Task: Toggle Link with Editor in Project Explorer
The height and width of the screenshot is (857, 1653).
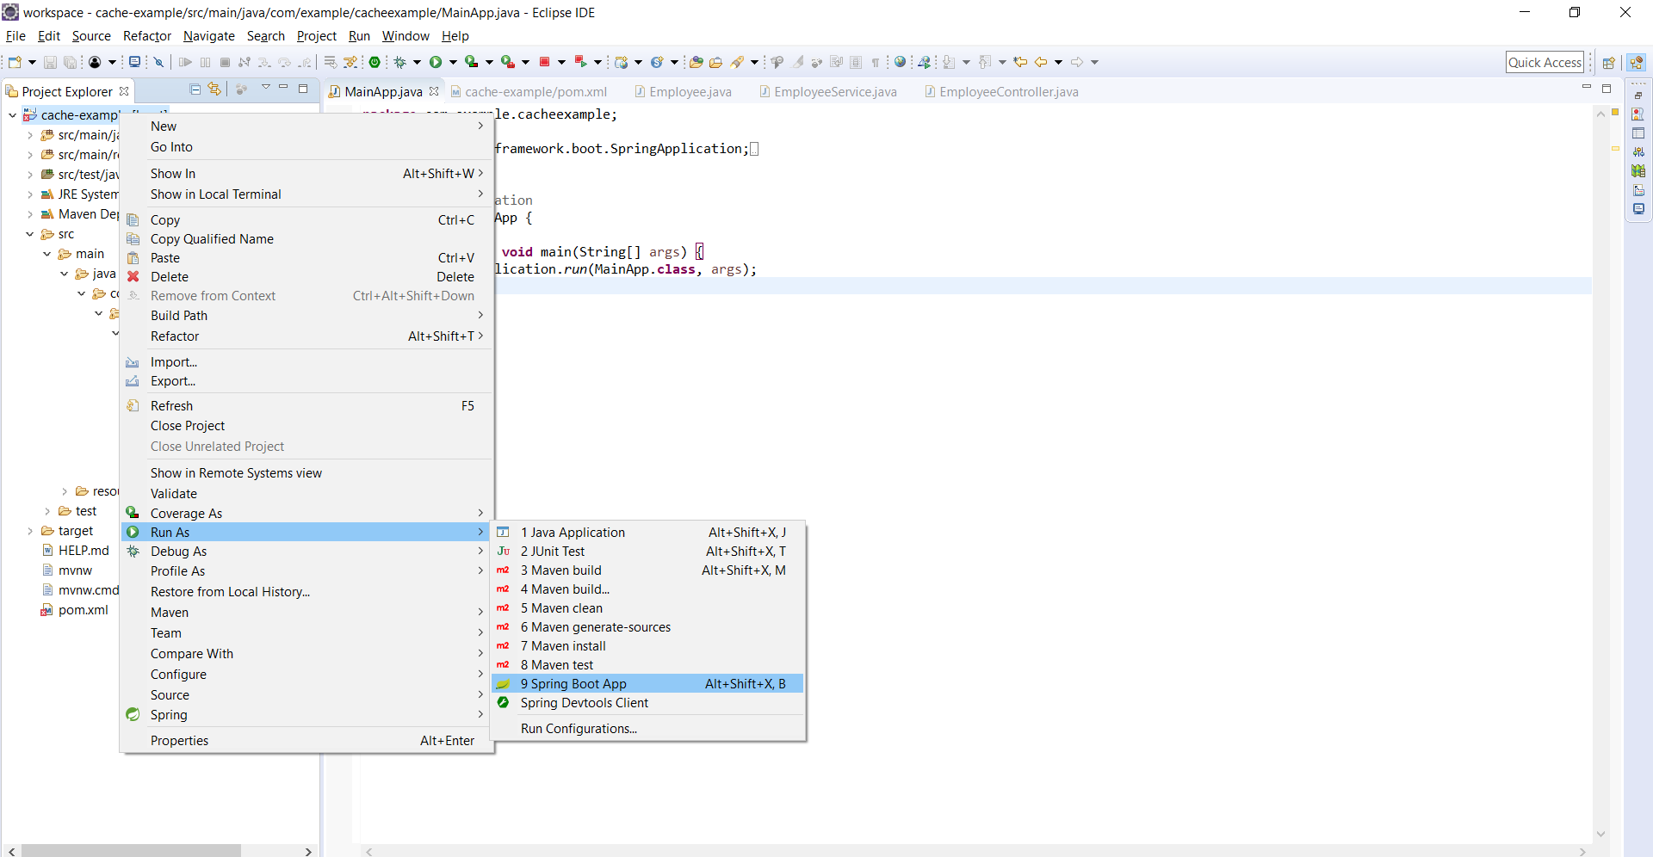Action: click(x=214, y=89)
